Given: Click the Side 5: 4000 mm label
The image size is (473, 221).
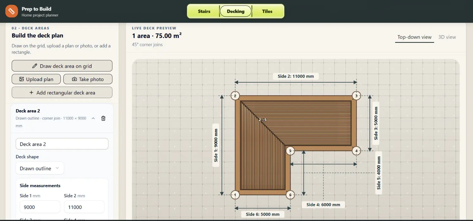Looking at the screenshot, I should (379, 173).
